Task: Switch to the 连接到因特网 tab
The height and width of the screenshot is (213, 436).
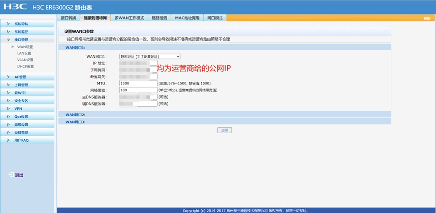Action: [95, 18]
